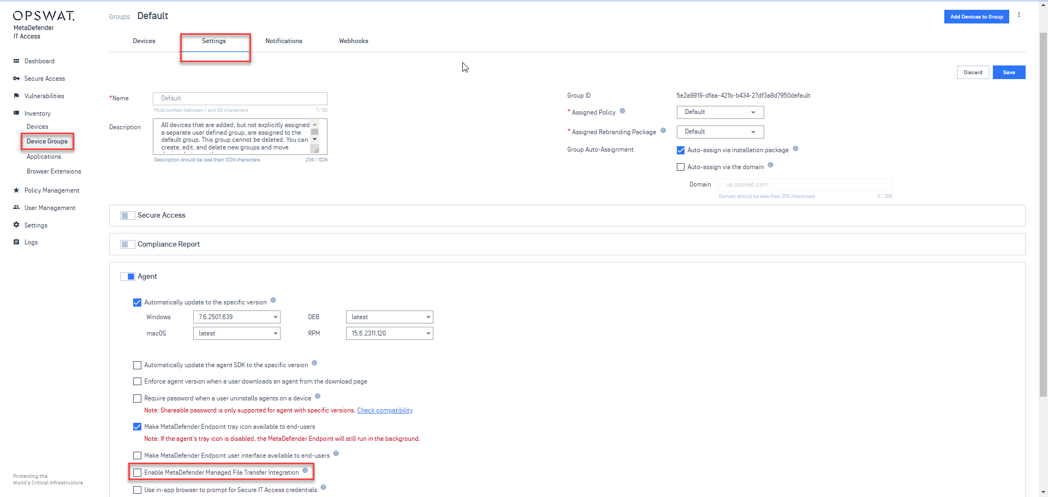The width and height of the screenshot is (1048, 497).
Task: Open the Assigned Rebranding Package dropdown
Action: click(720, 131)
